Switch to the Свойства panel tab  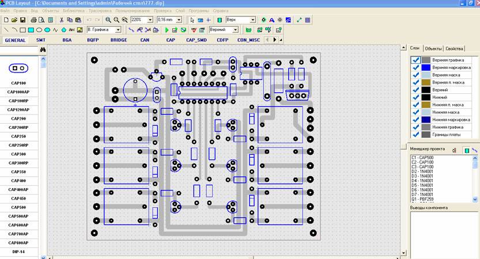(x=454, y=48)
